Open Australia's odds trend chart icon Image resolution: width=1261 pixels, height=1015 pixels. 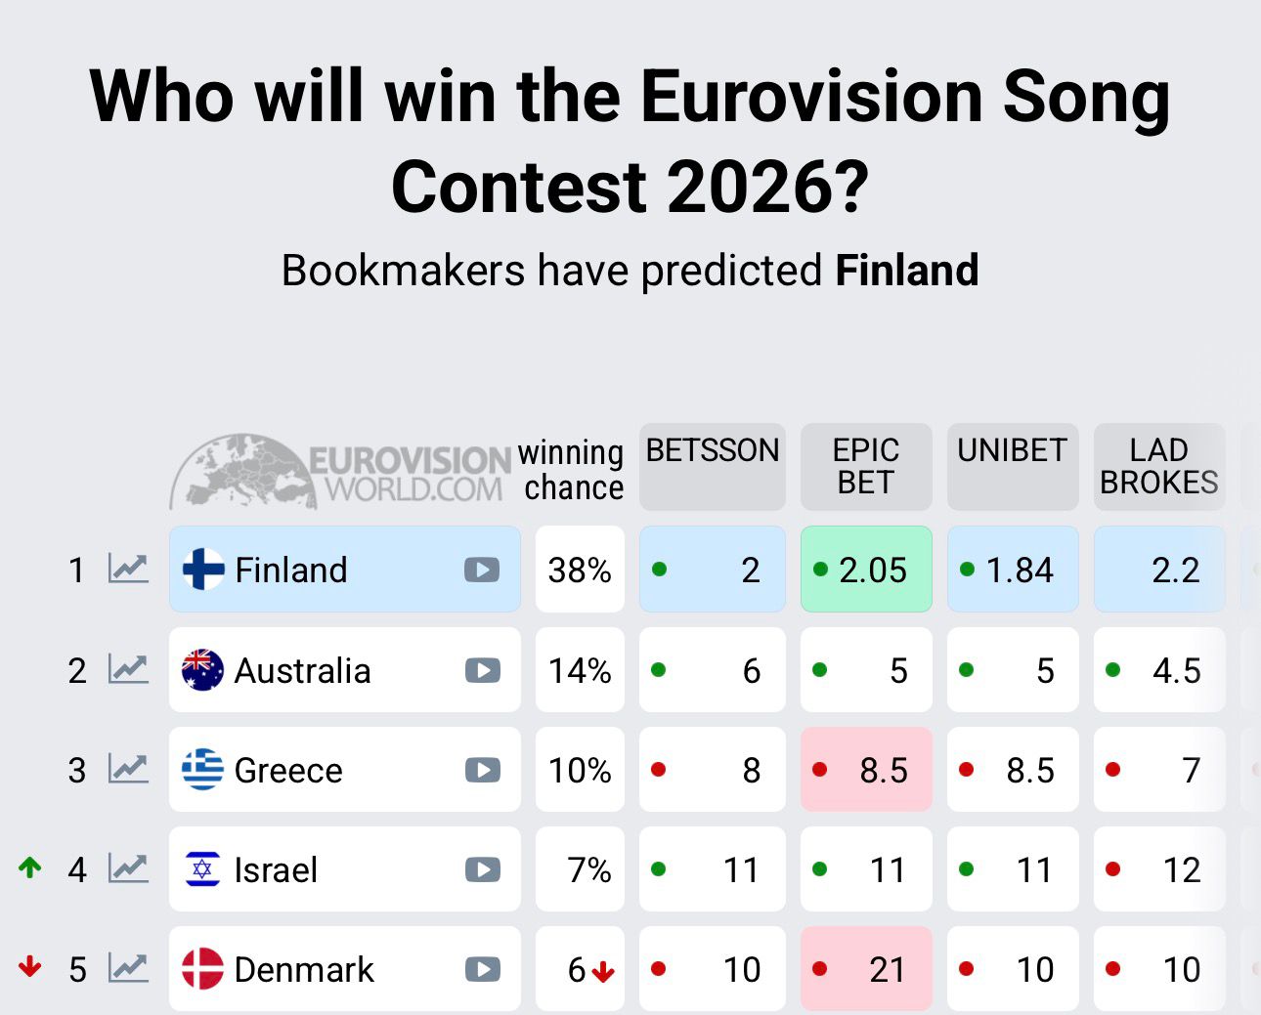(x=128, y=669)
